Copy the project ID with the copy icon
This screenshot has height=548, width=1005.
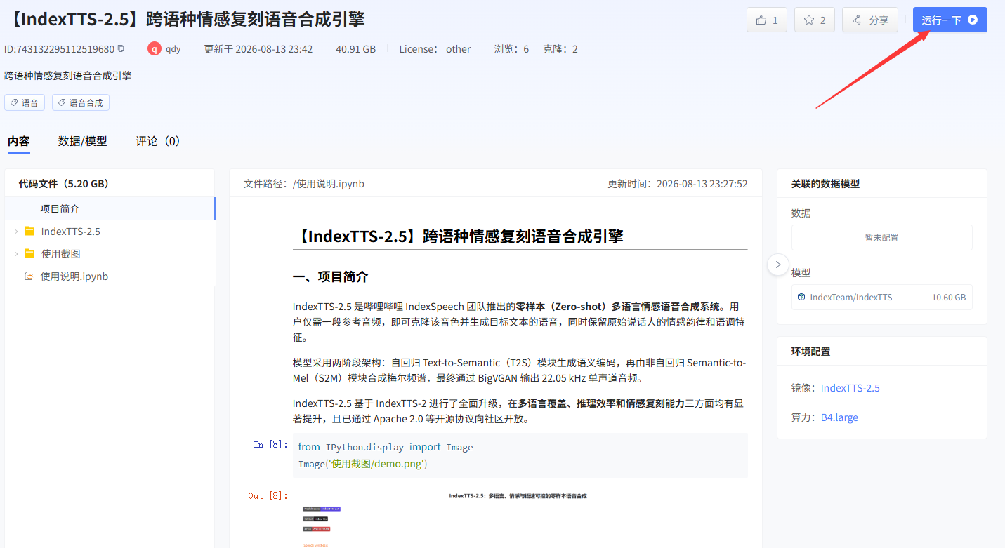(121, 48)
